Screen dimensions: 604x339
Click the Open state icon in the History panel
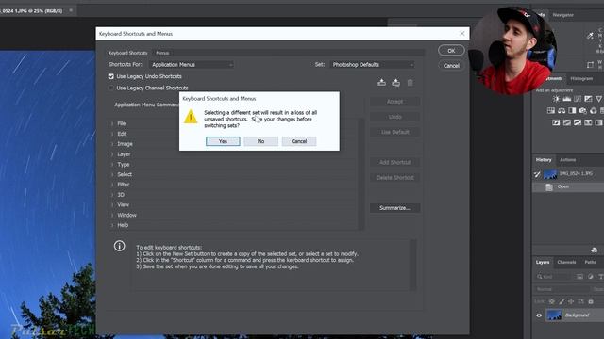[549, 186]
